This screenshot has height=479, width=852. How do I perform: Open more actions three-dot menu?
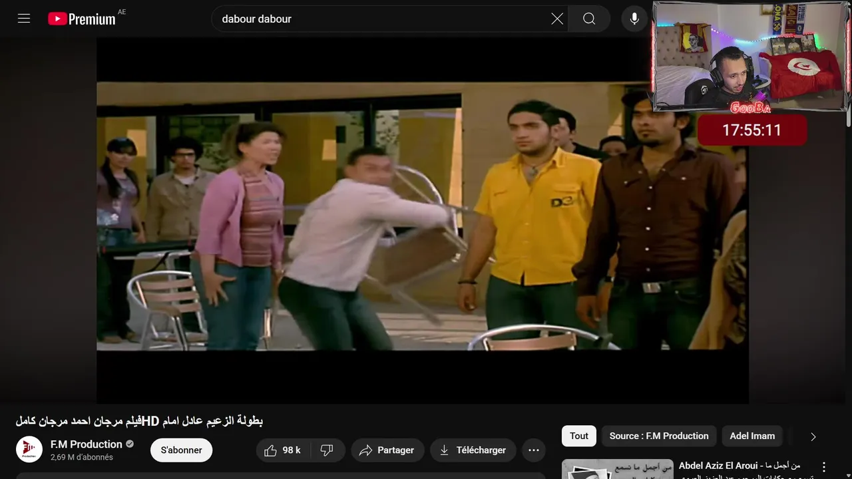click(x=534, y=450)
